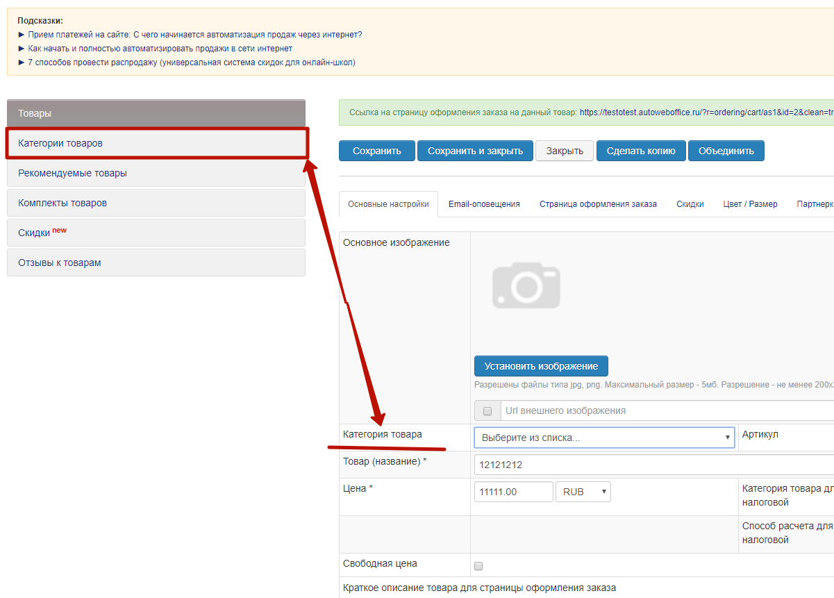Open the 7 способов провести распродажу link
The width and height of the screenshot is (834, 598).
(192, 63)
